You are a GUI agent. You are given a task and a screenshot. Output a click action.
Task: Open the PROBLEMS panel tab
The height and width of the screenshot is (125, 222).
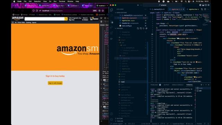pos(154,85)
